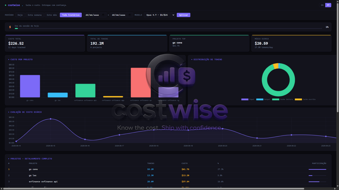Click the gs cons row in projects table
Image resolution: width=339 pixels, height=190 pixels.
pyautogui.click(x=168, y=169)
